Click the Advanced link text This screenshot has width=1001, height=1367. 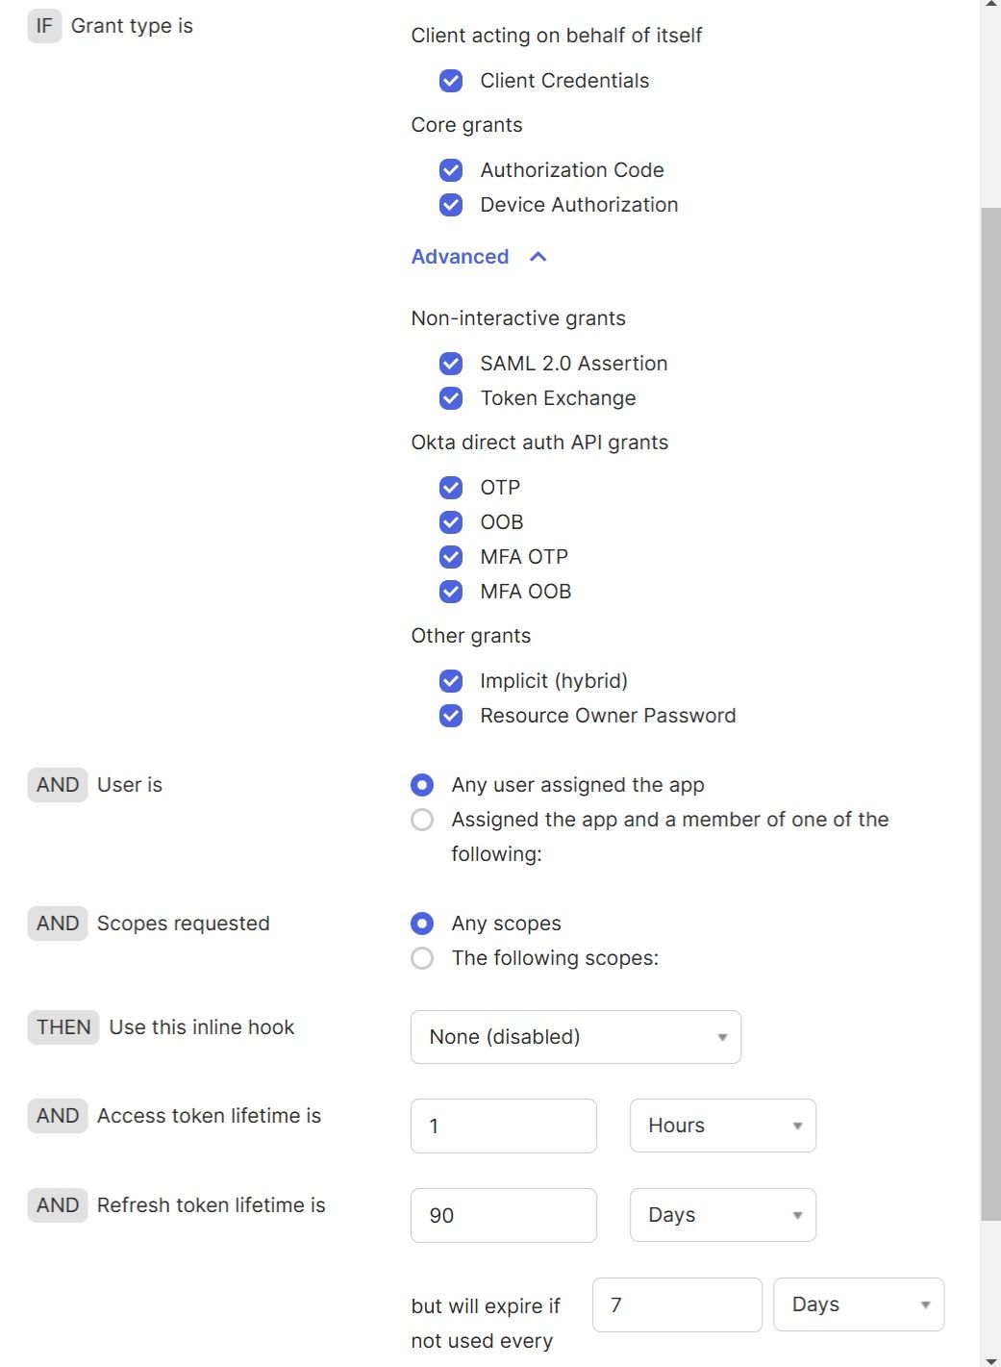click(460, 257)
